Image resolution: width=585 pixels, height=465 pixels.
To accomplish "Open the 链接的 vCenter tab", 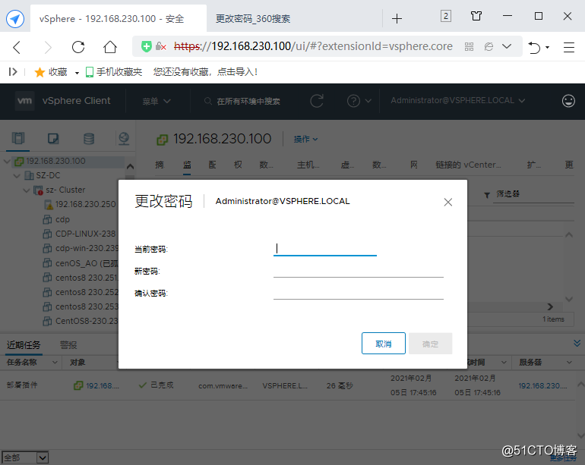I will pos(468,165).
